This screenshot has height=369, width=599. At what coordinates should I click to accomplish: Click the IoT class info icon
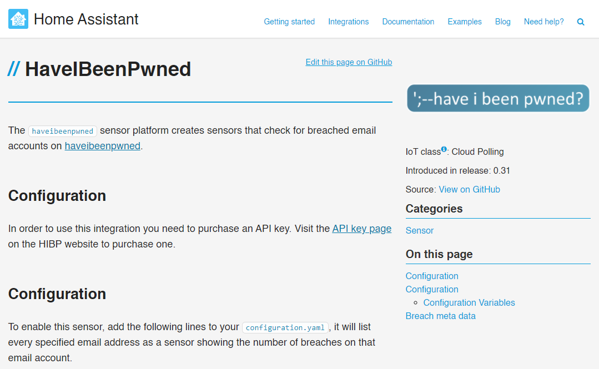(x=444, y=149)
